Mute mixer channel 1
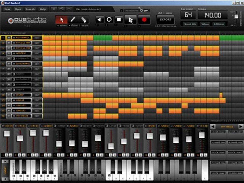This screenshot has width=244, height=183. pyautogui.click(x=11, y=155)
